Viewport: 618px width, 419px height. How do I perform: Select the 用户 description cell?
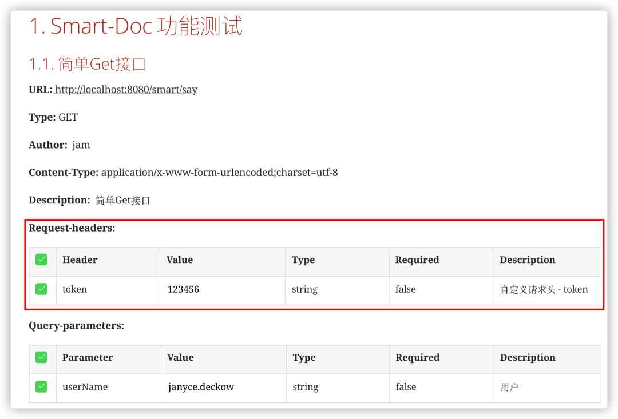click(547, 388)
